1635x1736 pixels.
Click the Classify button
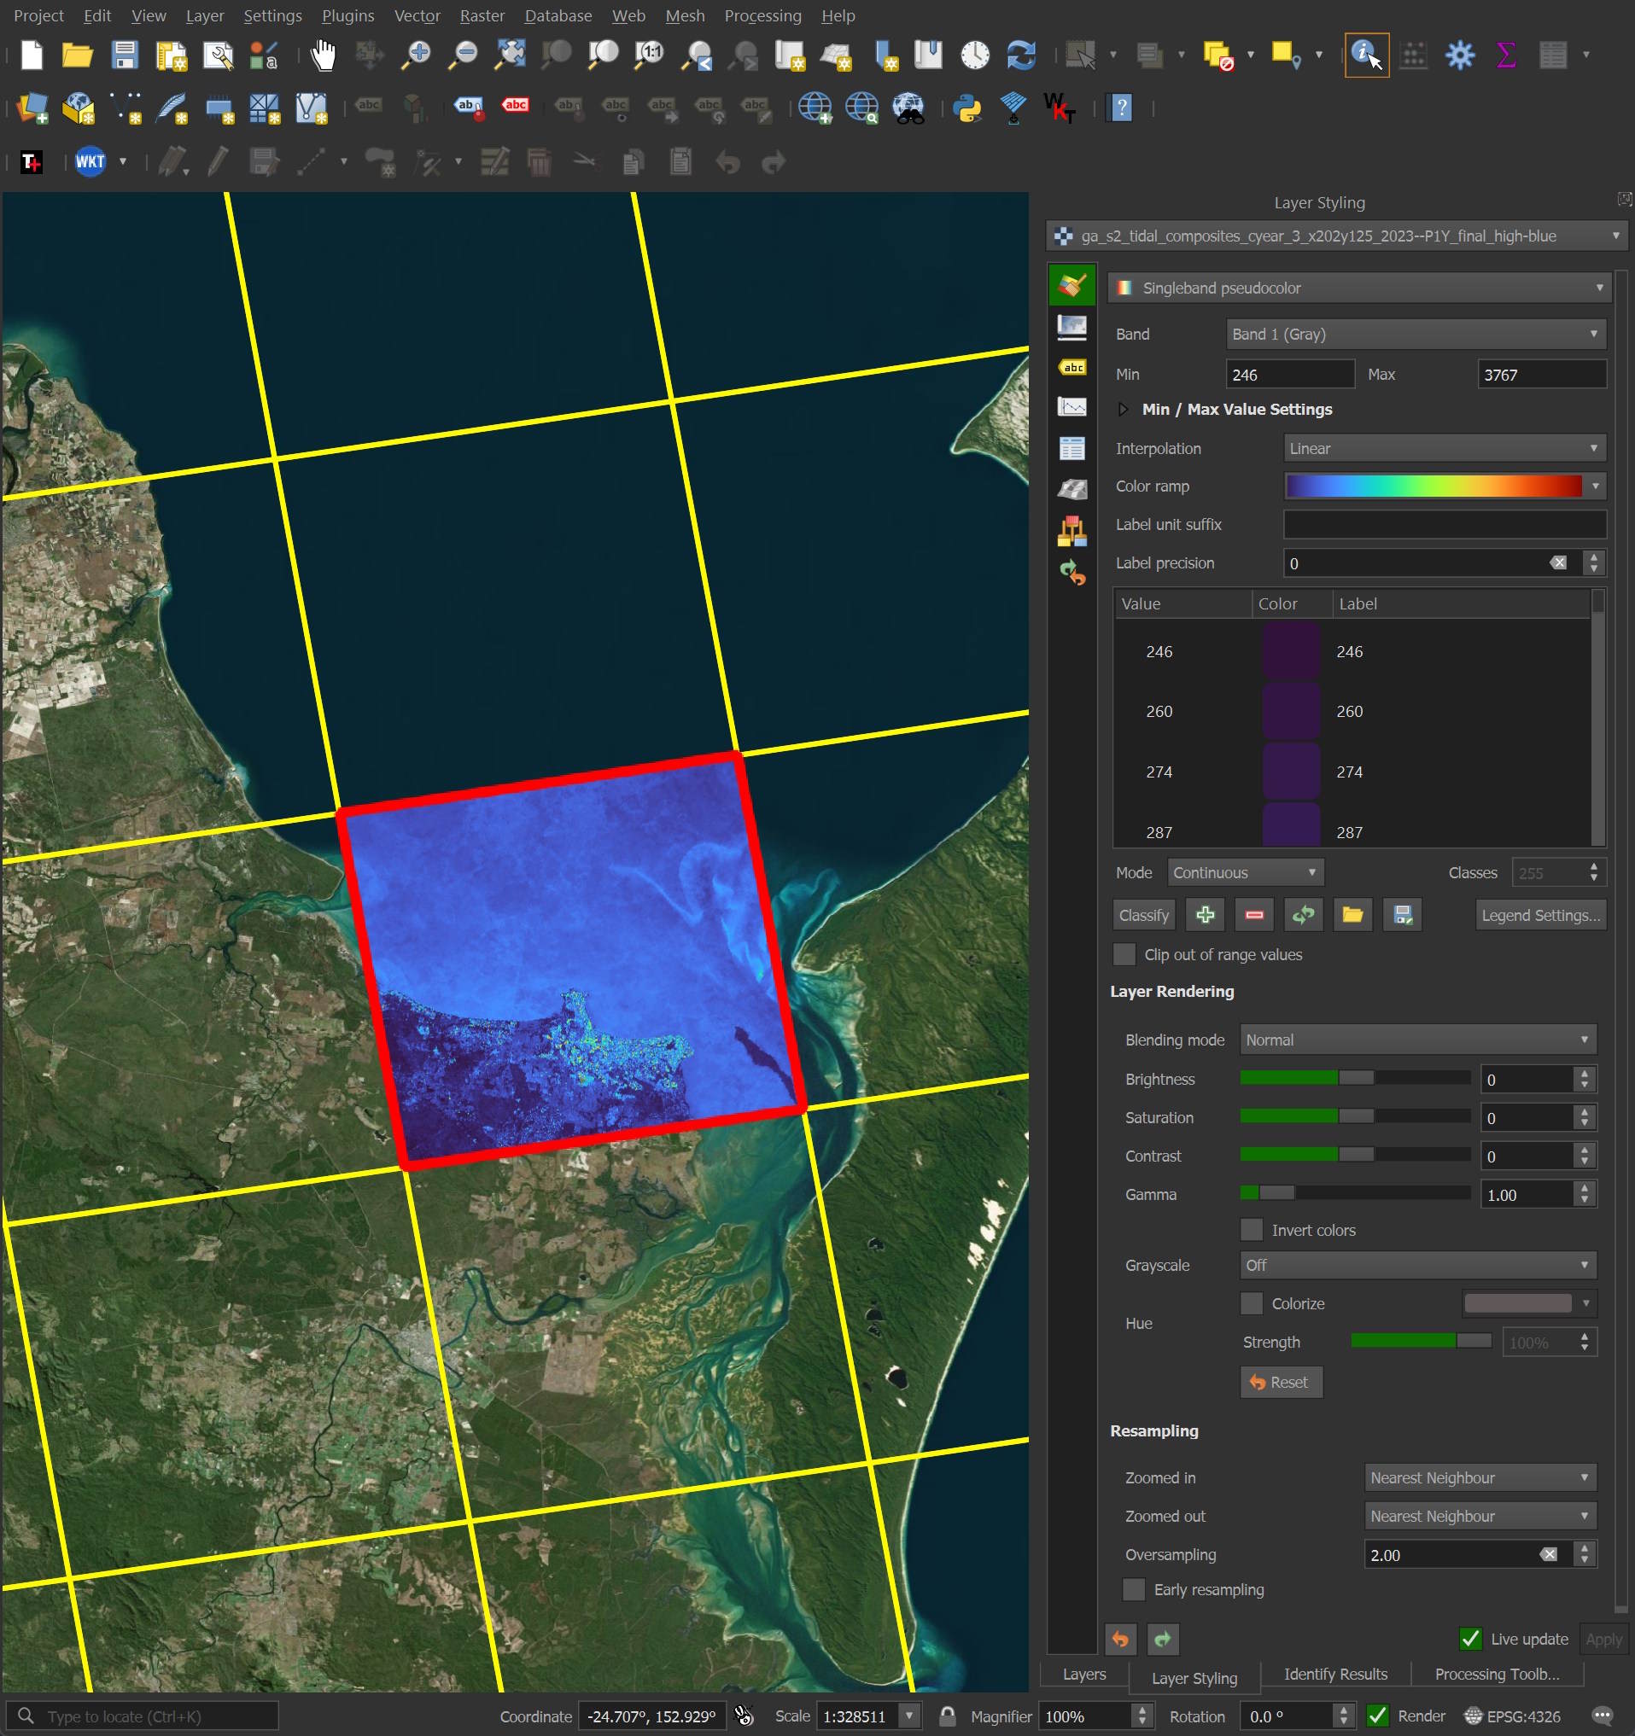(1143, 915)
